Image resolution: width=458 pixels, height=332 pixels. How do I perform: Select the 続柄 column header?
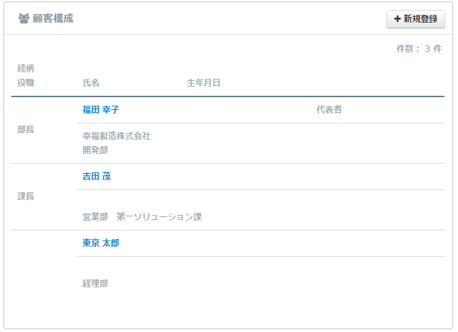[x=26, y=68]
